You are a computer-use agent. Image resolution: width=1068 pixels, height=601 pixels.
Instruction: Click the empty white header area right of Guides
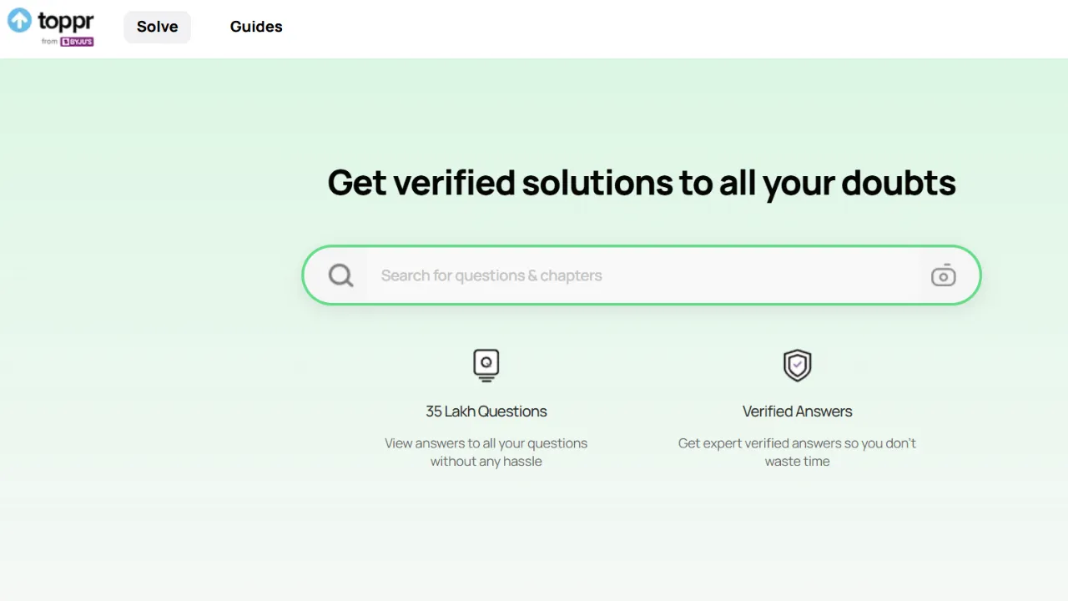click(x=667, y=28)
